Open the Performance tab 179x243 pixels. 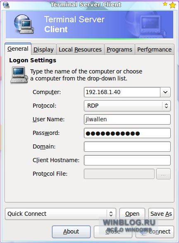[x=154, y=50]
